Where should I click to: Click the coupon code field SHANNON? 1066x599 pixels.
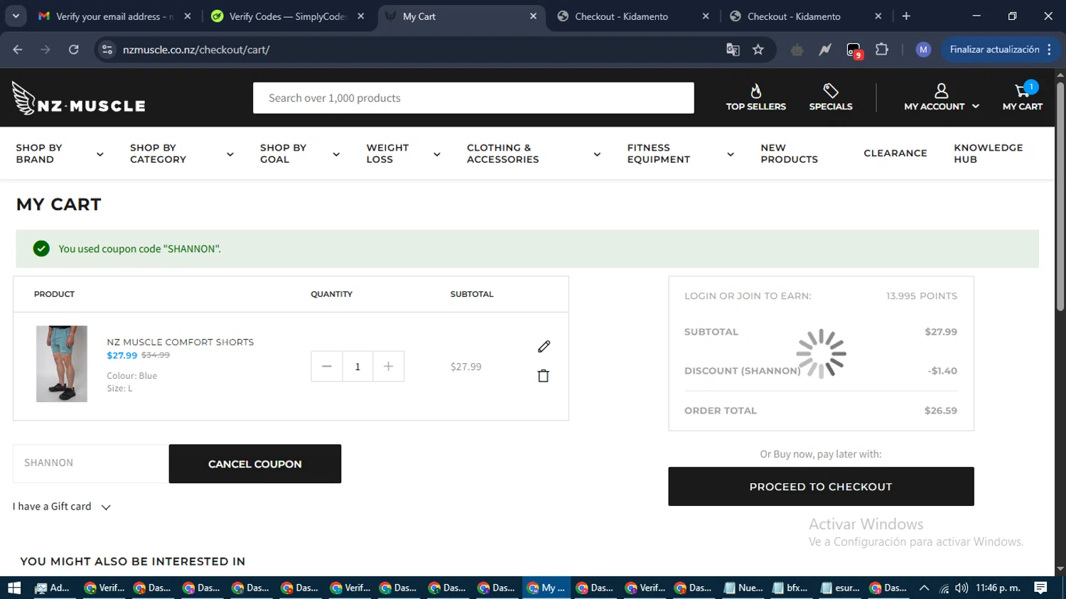pos(91,463)
